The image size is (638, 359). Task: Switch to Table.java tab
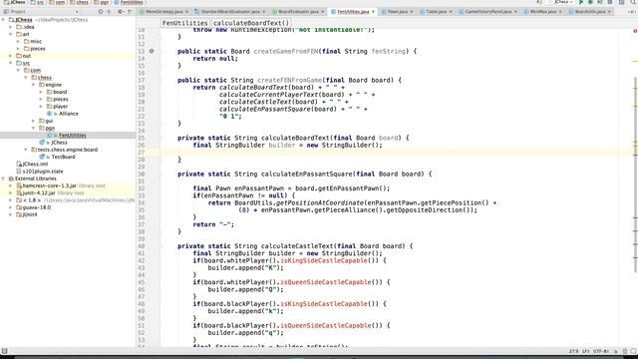(437, 12)
